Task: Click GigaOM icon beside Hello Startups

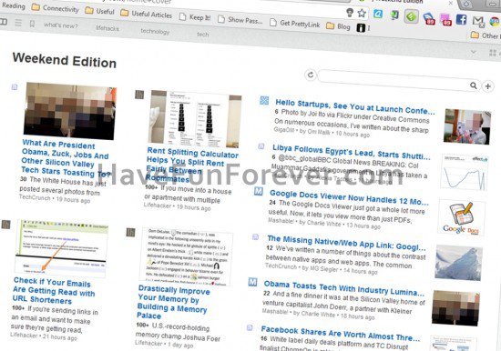Action: (x=264, y=101)
